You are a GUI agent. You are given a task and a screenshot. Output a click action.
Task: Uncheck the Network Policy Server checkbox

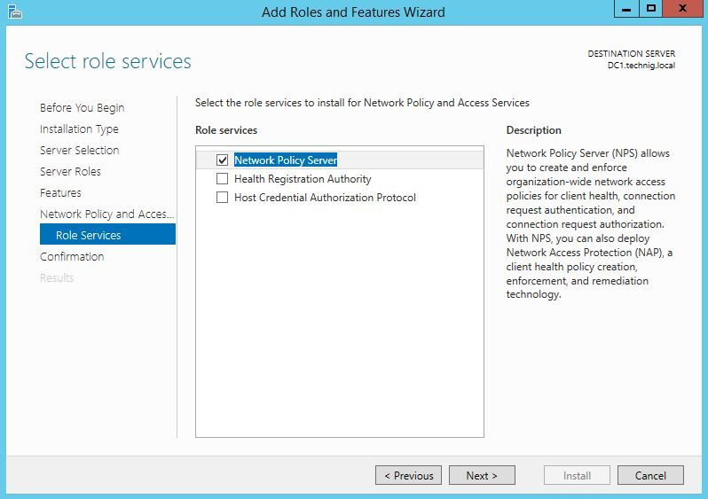pyautogui.click(x=222, y=160)
